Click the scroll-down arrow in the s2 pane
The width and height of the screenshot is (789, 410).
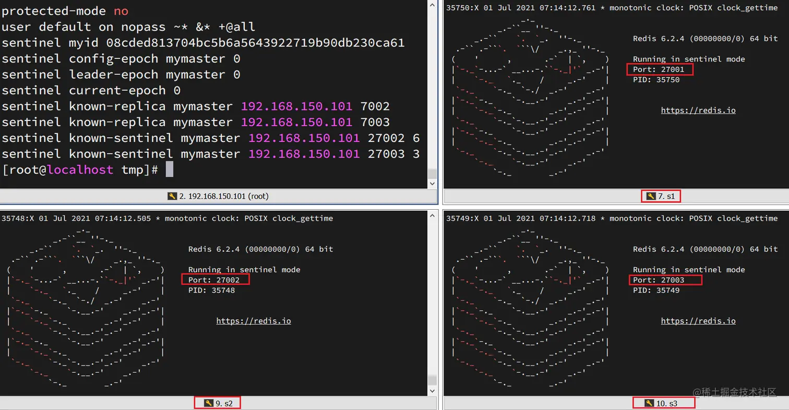(x=432, y=390)
